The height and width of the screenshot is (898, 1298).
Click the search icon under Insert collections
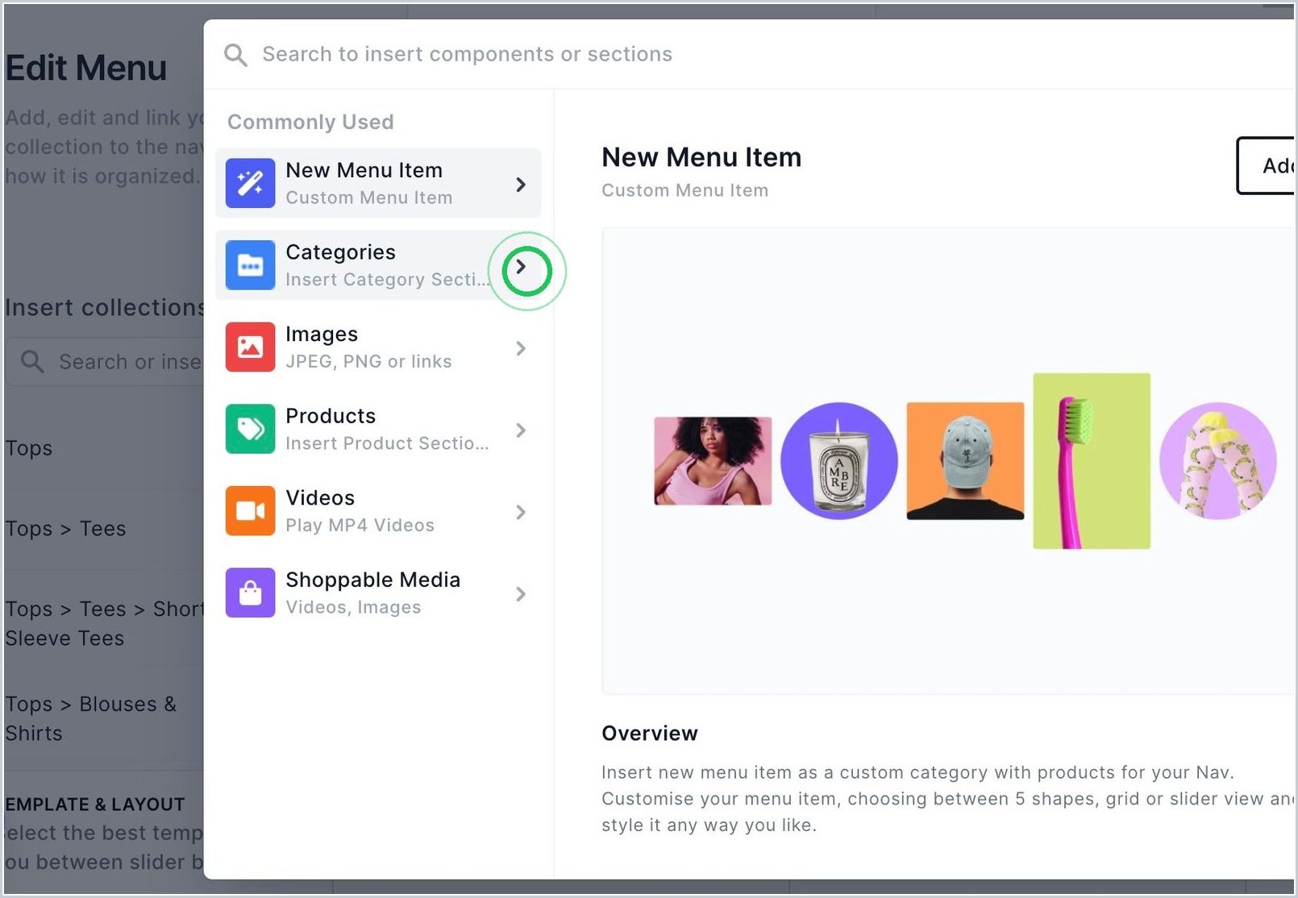pyautogui.click(x=32, y=361)
